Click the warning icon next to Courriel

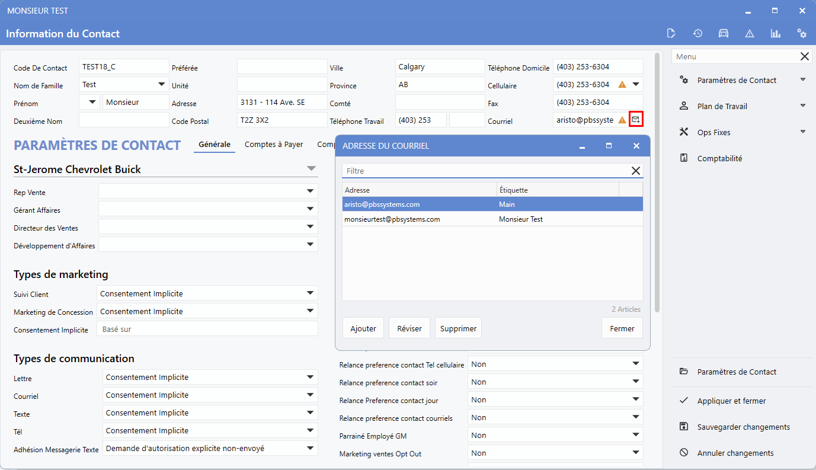click(622, 120)
